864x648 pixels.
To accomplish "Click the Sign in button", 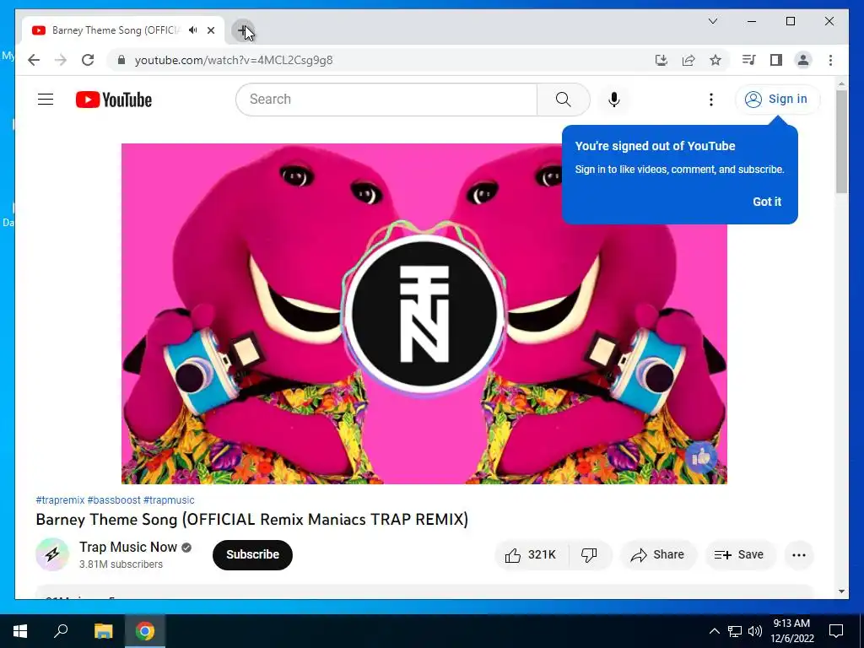I will pyautogui.click(x=777, y=100).
